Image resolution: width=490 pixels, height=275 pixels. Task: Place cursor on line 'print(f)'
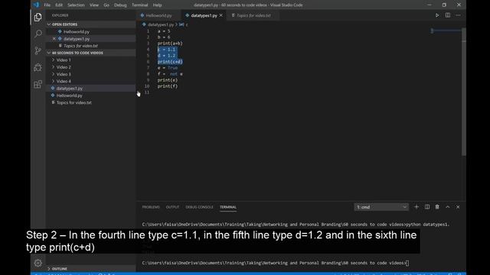click(168, 86)
